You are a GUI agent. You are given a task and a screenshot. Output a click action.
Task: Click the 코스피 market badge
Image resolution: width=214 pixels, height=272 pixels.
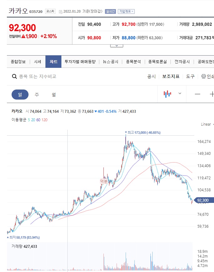[x=50, y=11]
